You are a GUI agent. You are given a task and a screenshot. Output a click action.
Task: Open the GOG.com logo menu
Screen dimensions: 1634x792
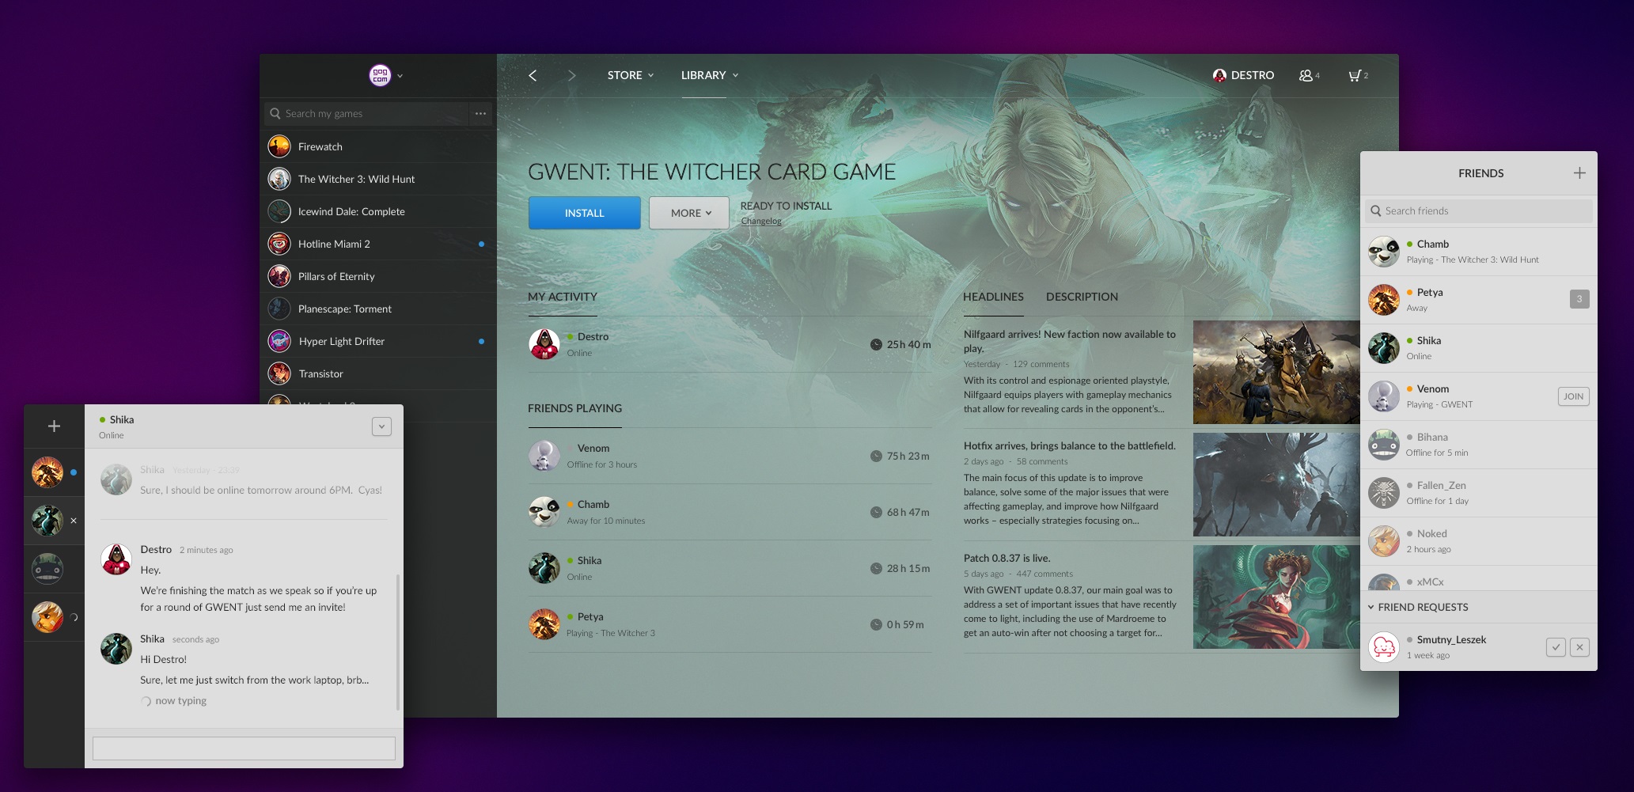pyautogui.click(x=380, y=75)
